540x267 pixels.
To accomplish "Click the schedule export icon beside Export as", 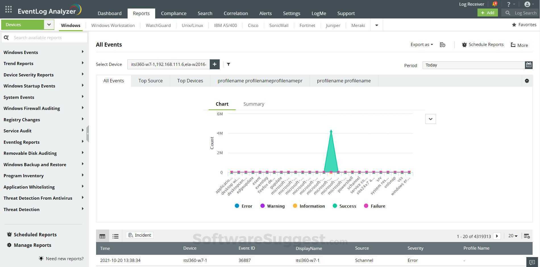I will 442,45.
